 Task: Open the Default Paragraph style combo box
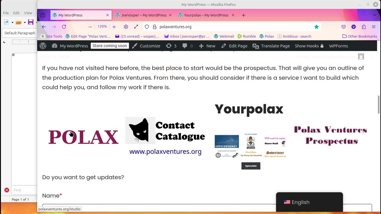(x=20, y=33)
